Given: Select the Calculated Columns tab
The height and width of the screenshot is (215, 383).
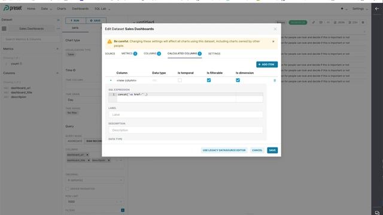Looking at the screenshot, I should click(184, 54).
